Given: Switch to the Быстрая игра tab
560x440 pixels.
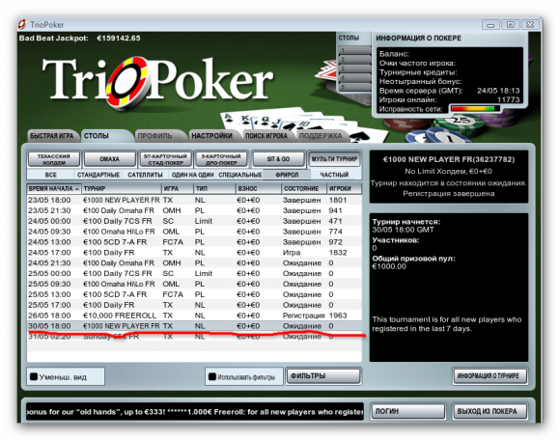Looking at the screenshot, I should [x=52, y=136].
